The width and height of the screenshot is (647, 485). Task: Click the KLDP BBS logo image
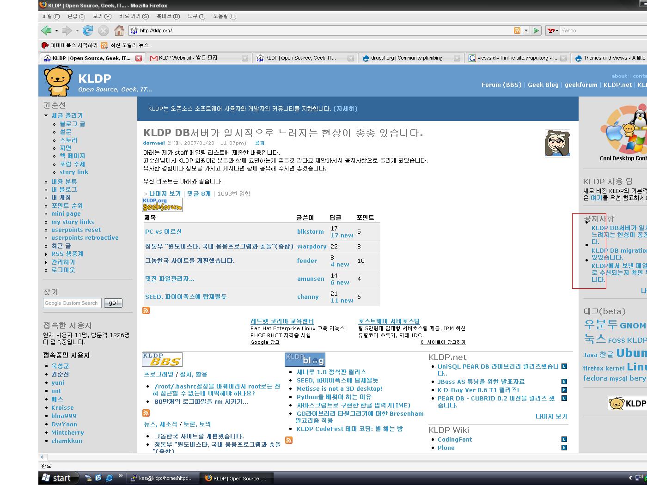click(x=162, y=359)
